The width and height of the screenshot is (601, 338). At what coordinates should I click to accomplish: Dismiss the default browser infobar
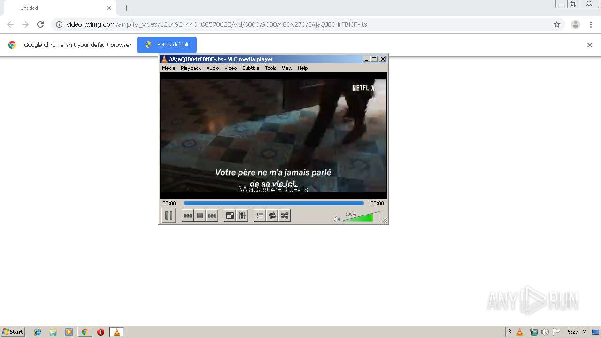pyautogui.click(x=590, y=45)
